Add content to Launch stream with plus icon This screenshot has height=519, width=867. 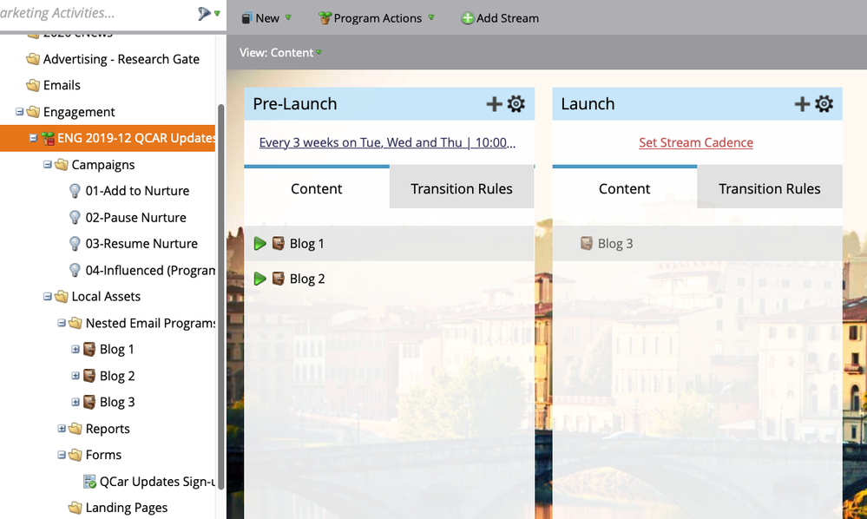pos(802,104)
